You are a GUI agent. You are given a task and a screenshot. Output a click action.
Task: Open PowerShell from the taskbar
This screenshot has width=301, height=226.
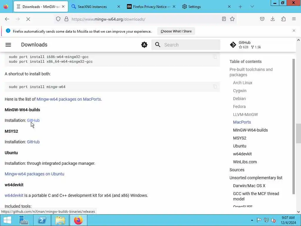click(x=42, y=220)
